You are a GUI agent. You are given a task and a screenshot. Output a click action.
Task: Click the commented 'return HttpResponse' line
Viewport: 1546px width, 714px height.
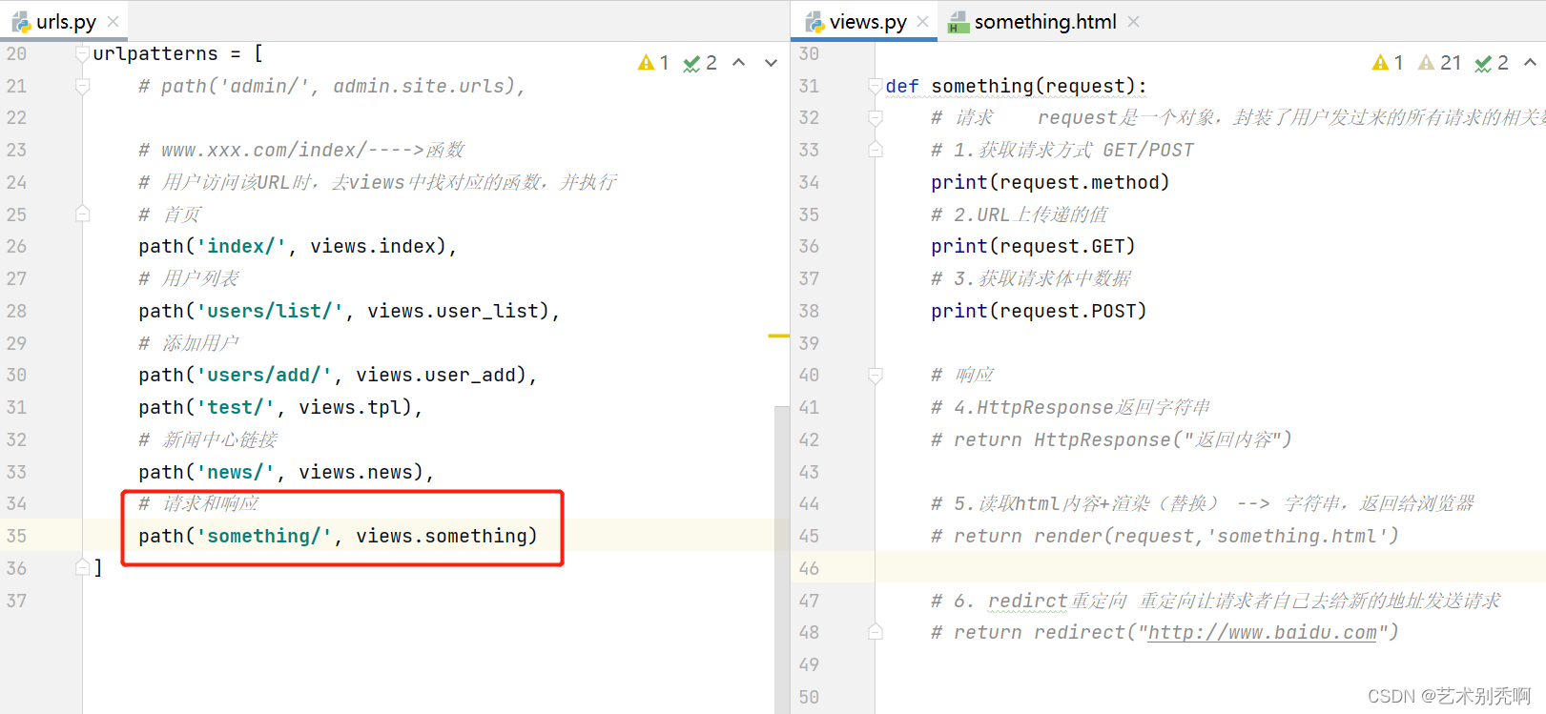click(1111, 439)
